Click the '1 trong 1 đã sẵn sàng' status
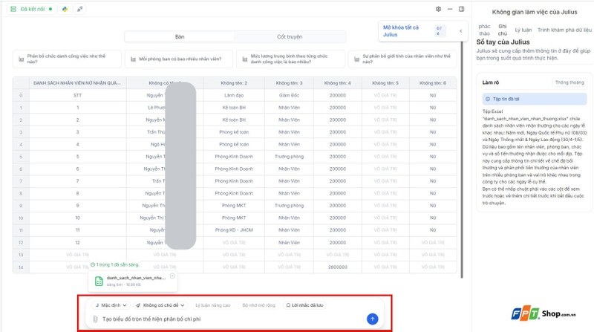 tap(115, 264)
